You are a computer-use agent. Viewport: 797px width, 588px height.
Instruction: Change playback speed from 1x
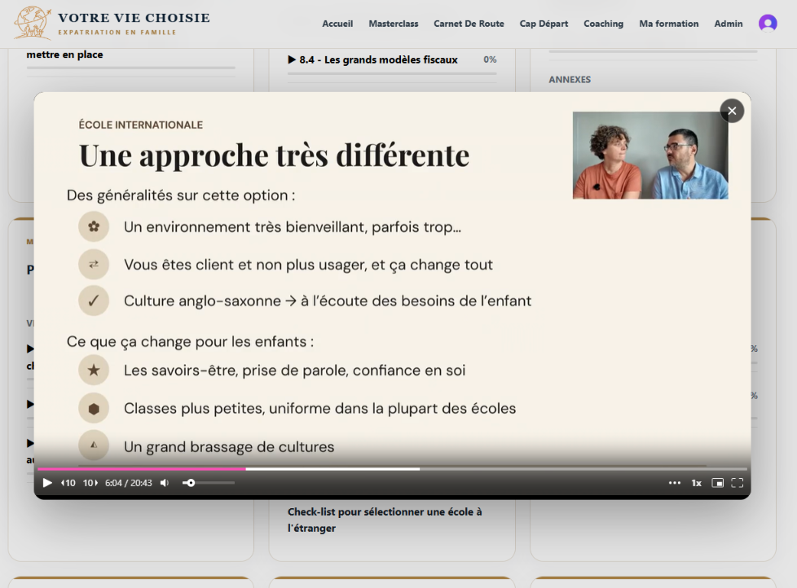click(697, 483)
